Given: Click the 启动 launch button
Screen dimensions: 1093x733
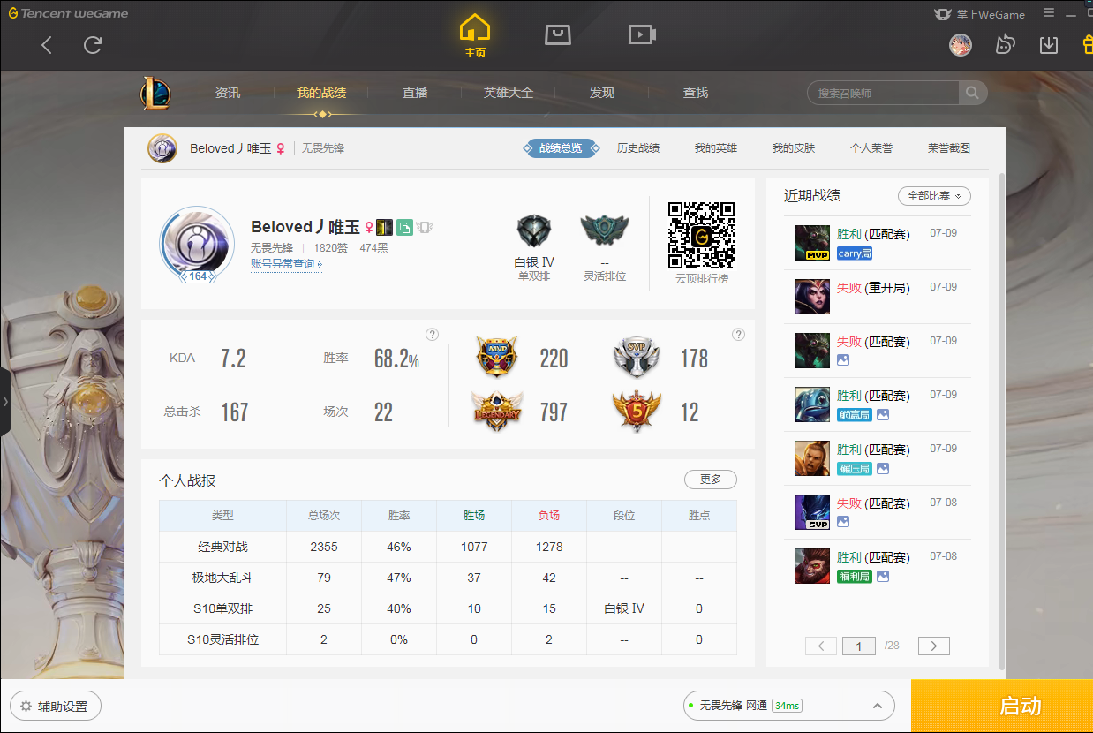Looking at the screenshot, I should click(1002, 706).
